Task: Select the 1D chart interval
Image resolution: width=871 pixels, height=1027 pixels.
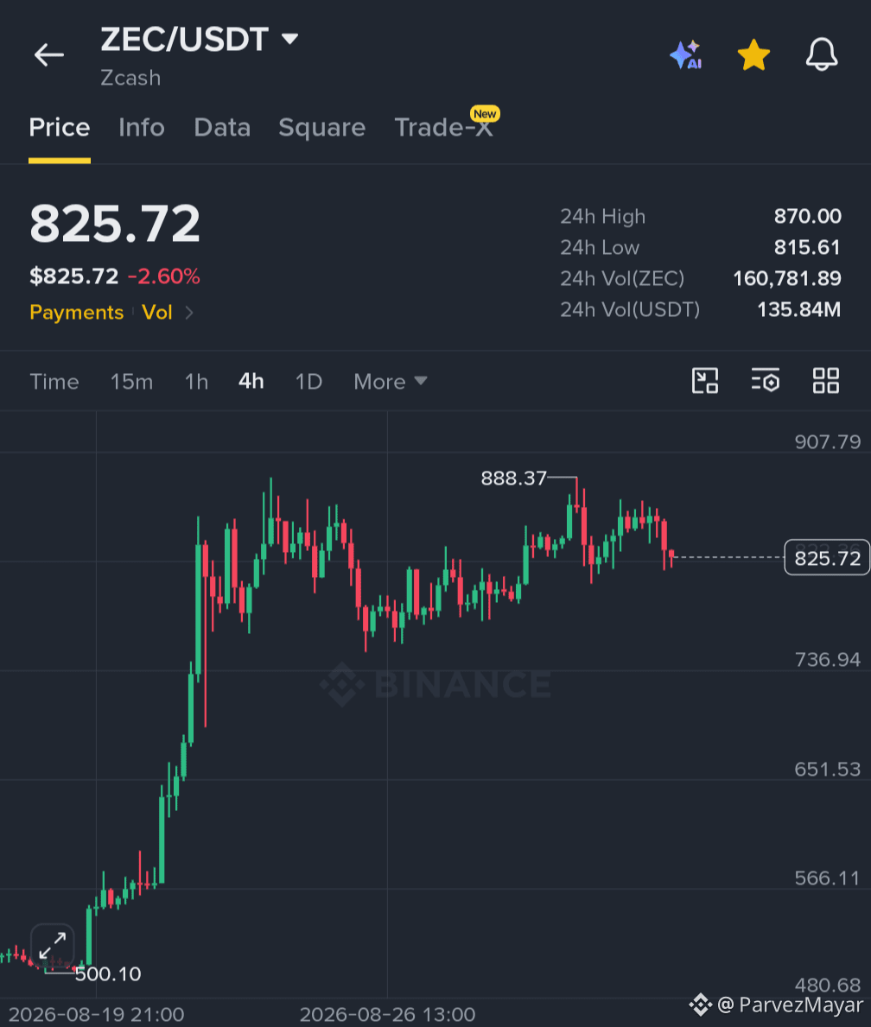Action: (x=308, y=381)
